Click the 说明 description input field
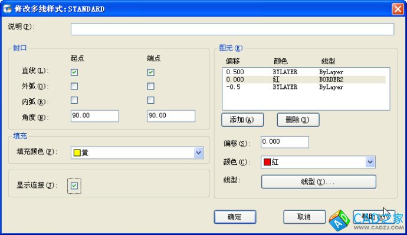The width and height of the screenshot is (407, 235). (232, 29)
